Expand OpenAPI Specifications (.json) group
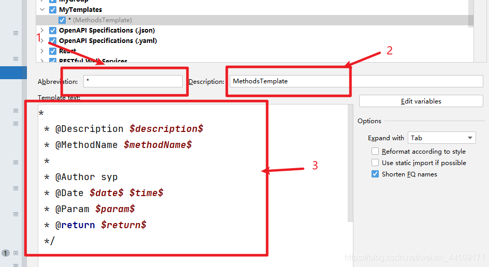 (x=42, y=30)
